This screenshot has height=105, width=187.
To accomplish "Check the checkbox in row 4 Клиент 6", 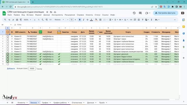I will 8,41.
